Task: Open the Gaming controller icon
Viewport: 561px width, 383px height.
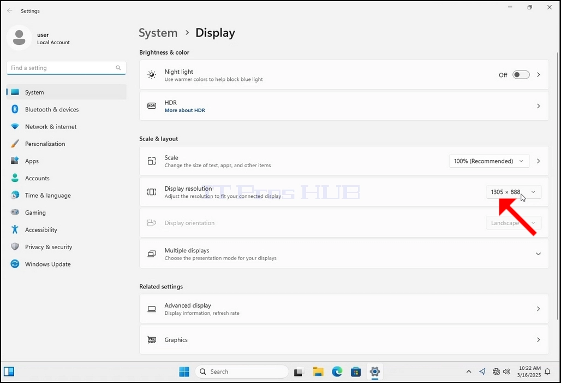Action: pyautogui.click(x=15, y=213)
